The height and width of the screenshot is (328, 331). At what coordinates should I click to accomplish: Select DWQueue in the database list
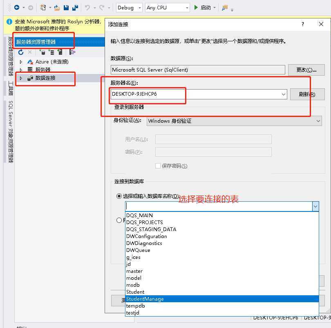click(x=222, y=250)
